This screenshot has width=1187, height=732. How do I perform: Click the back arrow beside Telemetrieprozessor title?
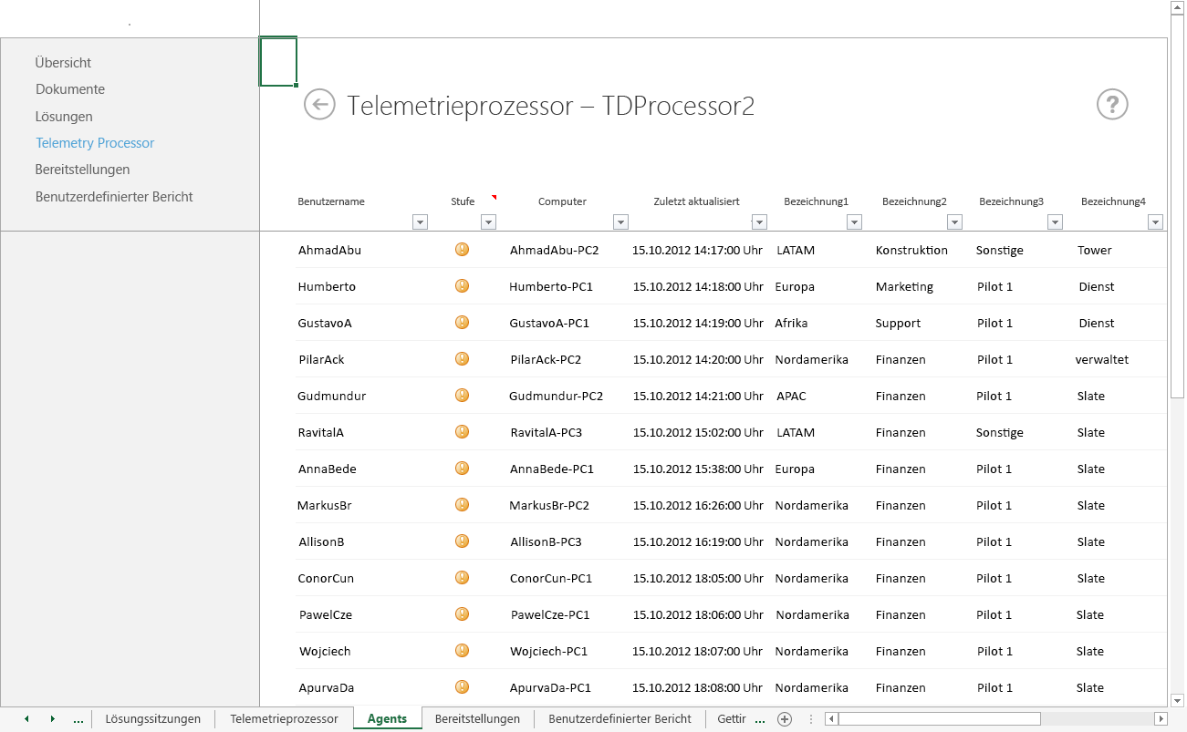click(x=319, y=105)
